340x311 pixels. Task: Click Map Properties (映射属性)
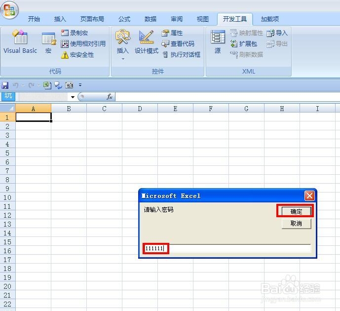[246, 33]
